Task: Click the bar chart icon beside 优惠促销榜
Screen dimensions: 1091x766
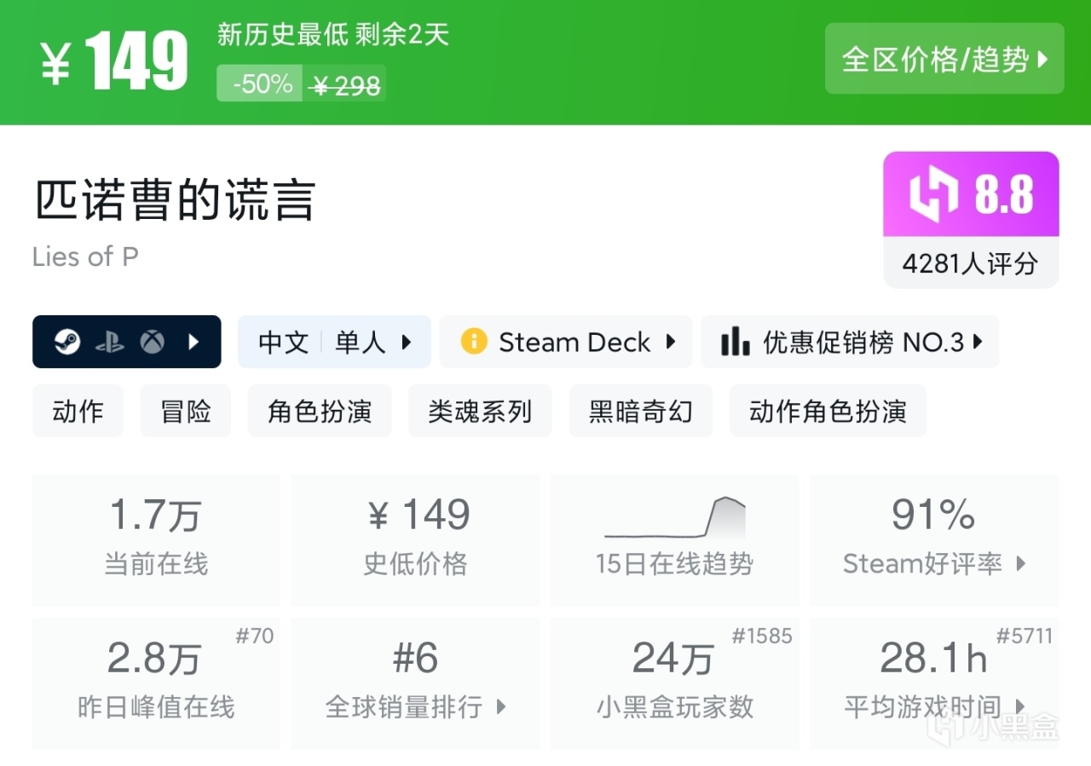Action: (735, 343)
